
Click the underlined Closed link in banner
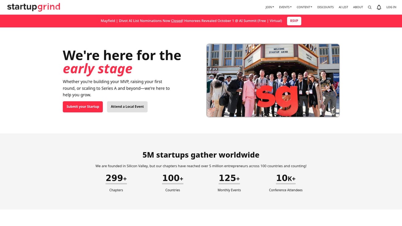(x=177, y=21)
